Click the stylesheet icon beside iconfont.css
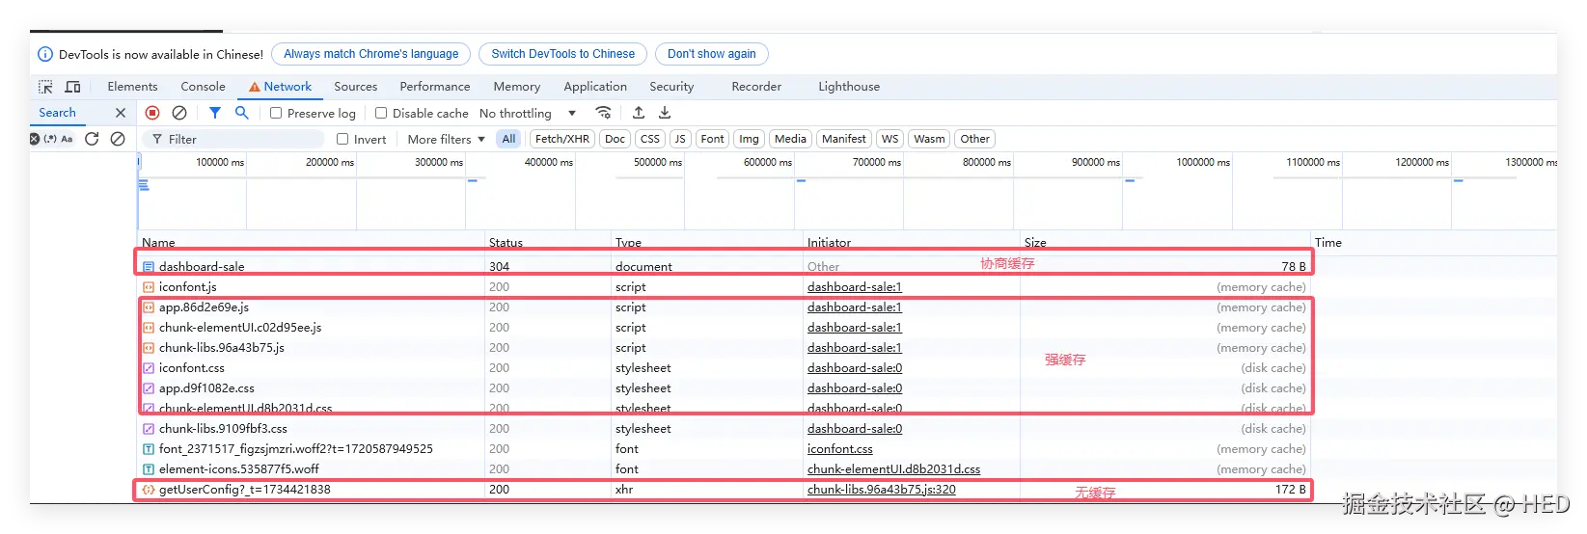Screen dimensions: 1587x534 tap(149, 368)
